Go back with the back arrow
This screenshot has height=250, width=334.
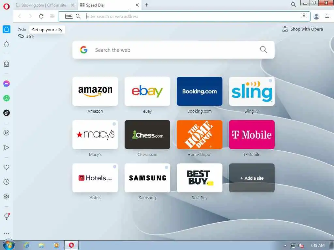click(x=20, y=16)
